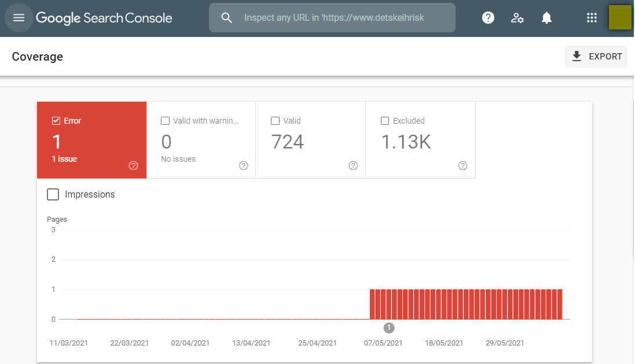The image size is (635, 364).
Task: Select the Valid with warnings card
Action: (201, 140)
